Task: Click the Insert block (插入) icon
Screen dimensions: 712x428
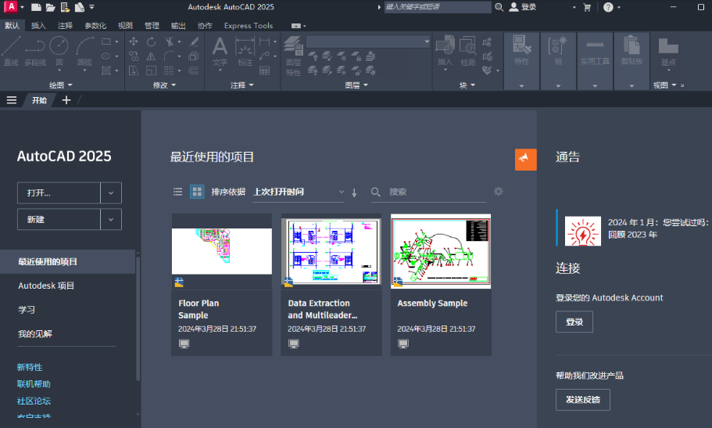Action: [x=445, y=51]
